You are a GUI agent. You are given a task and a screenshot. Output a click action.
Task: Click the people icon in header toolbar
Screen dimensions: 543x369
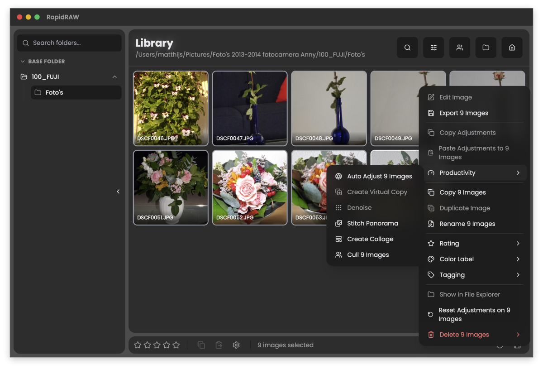(x=460, y=48)
